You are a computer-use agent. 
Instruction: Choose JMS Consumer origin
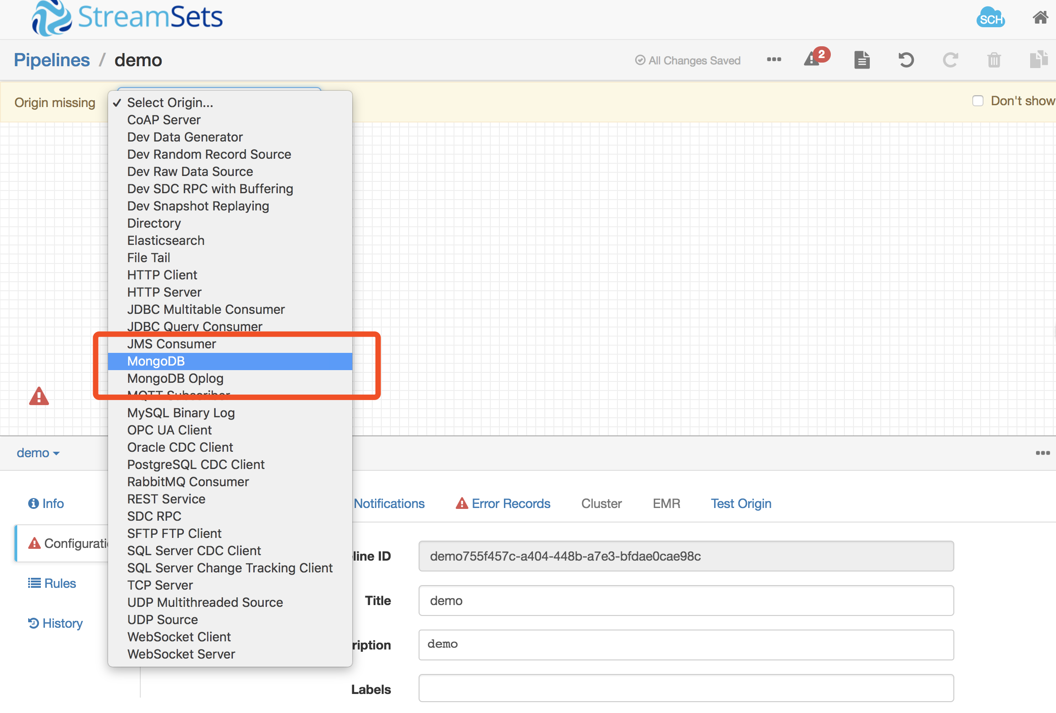coord(230,344)
